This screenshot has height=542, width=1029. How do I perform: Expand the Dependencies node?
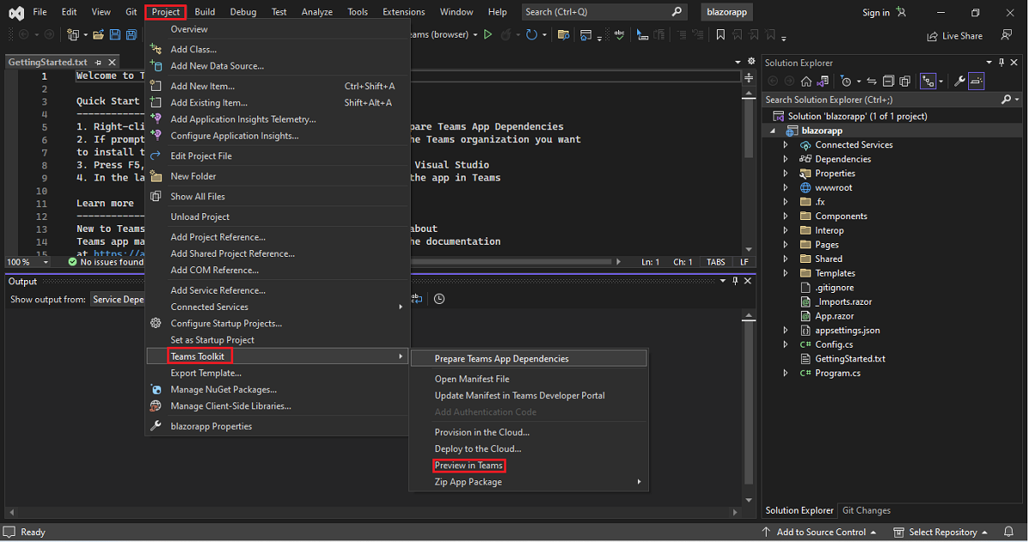[785, 159]
